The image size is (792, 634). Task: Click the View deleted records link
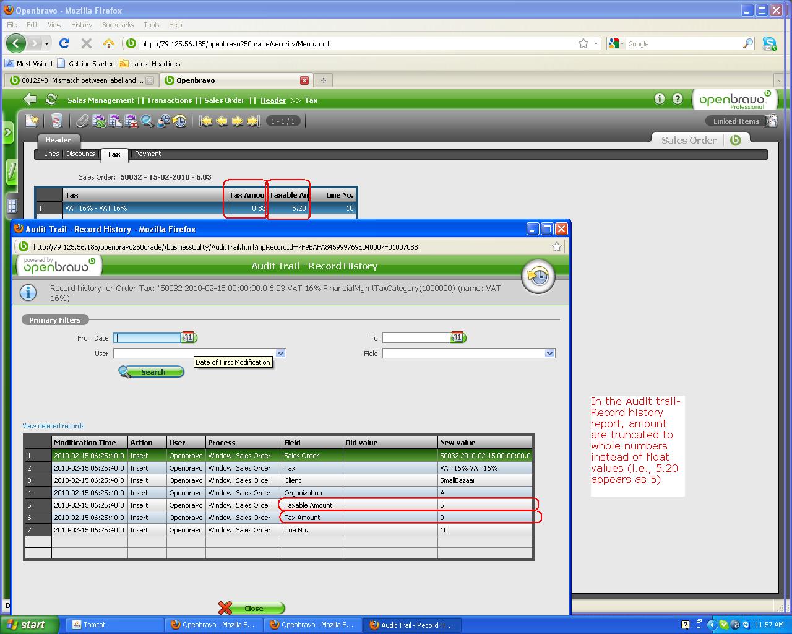53,426
